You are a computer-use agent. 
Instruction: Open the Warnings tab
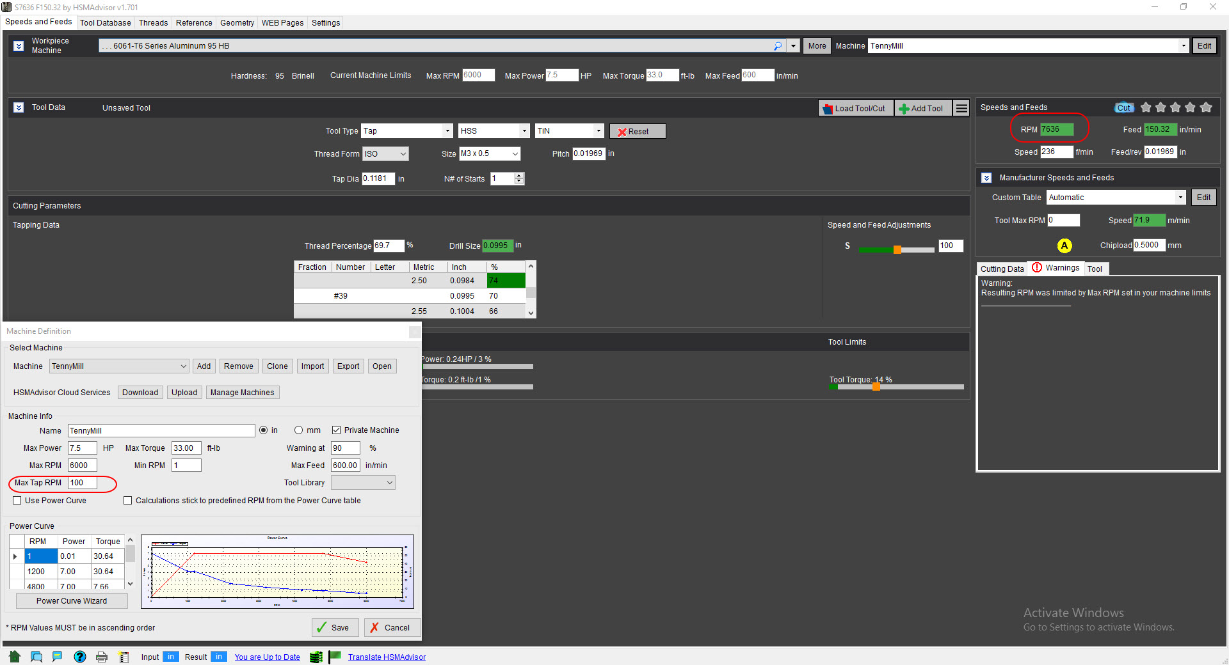[x=1056, y=268]
